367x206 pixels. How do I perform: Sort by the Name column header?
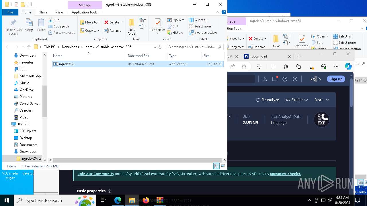coord(89,56)
